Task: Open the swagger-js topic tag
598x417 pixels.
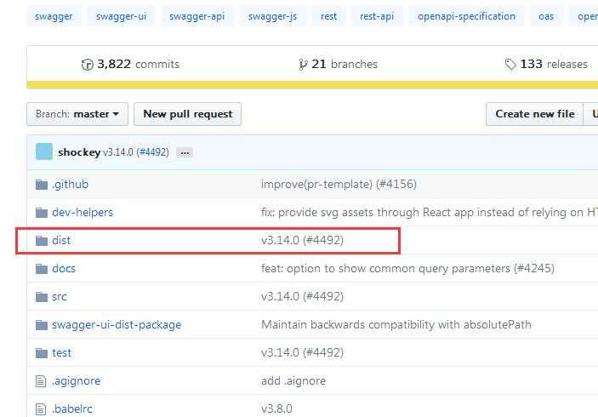Action: click(x=272, y=16)
